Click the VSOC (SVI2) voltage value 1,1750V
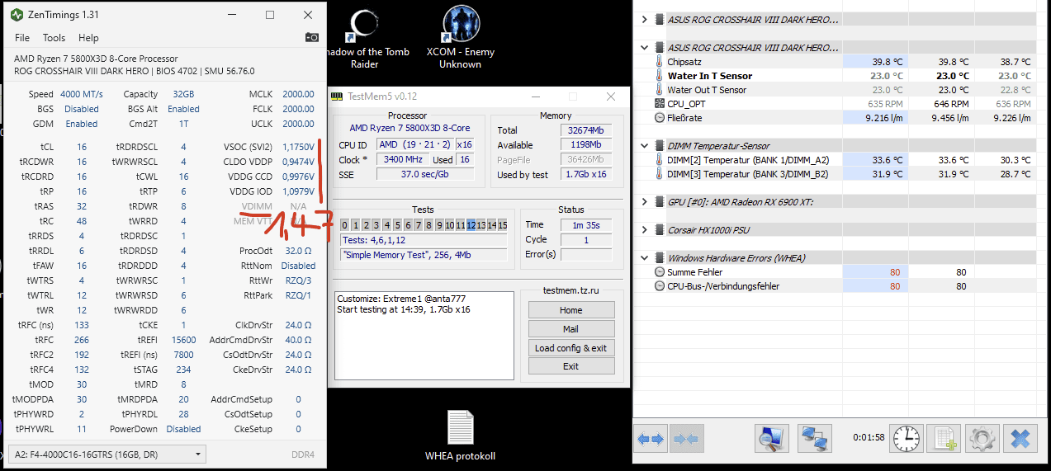Image resolution: width=1051 pixels, height=471 pixels. (298, 147)
